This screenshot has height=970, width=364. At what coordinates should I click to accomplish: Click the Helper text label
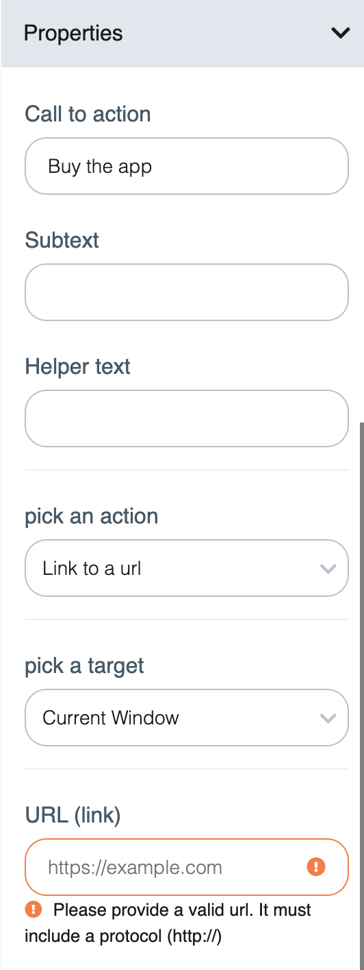click(x=77, y=366)
